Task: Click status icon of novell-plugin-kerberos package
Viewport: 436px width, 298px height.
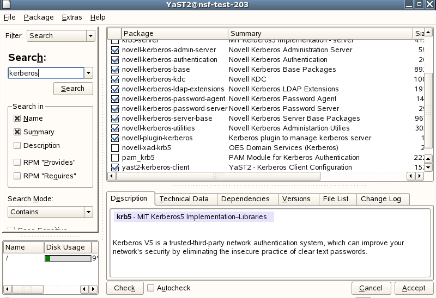Action: 115,138
